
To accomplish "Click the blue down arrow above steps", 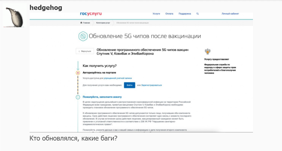I will pos(78,66).
